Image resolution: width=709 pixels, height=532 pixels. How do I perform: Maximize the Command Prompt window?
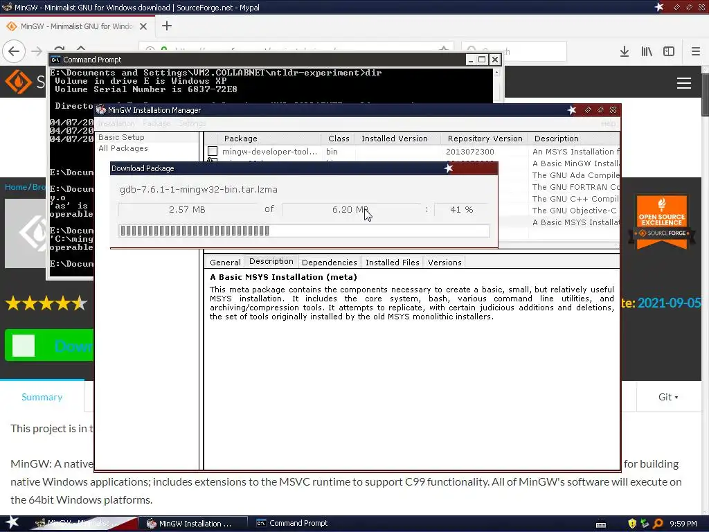pos(482,60)
